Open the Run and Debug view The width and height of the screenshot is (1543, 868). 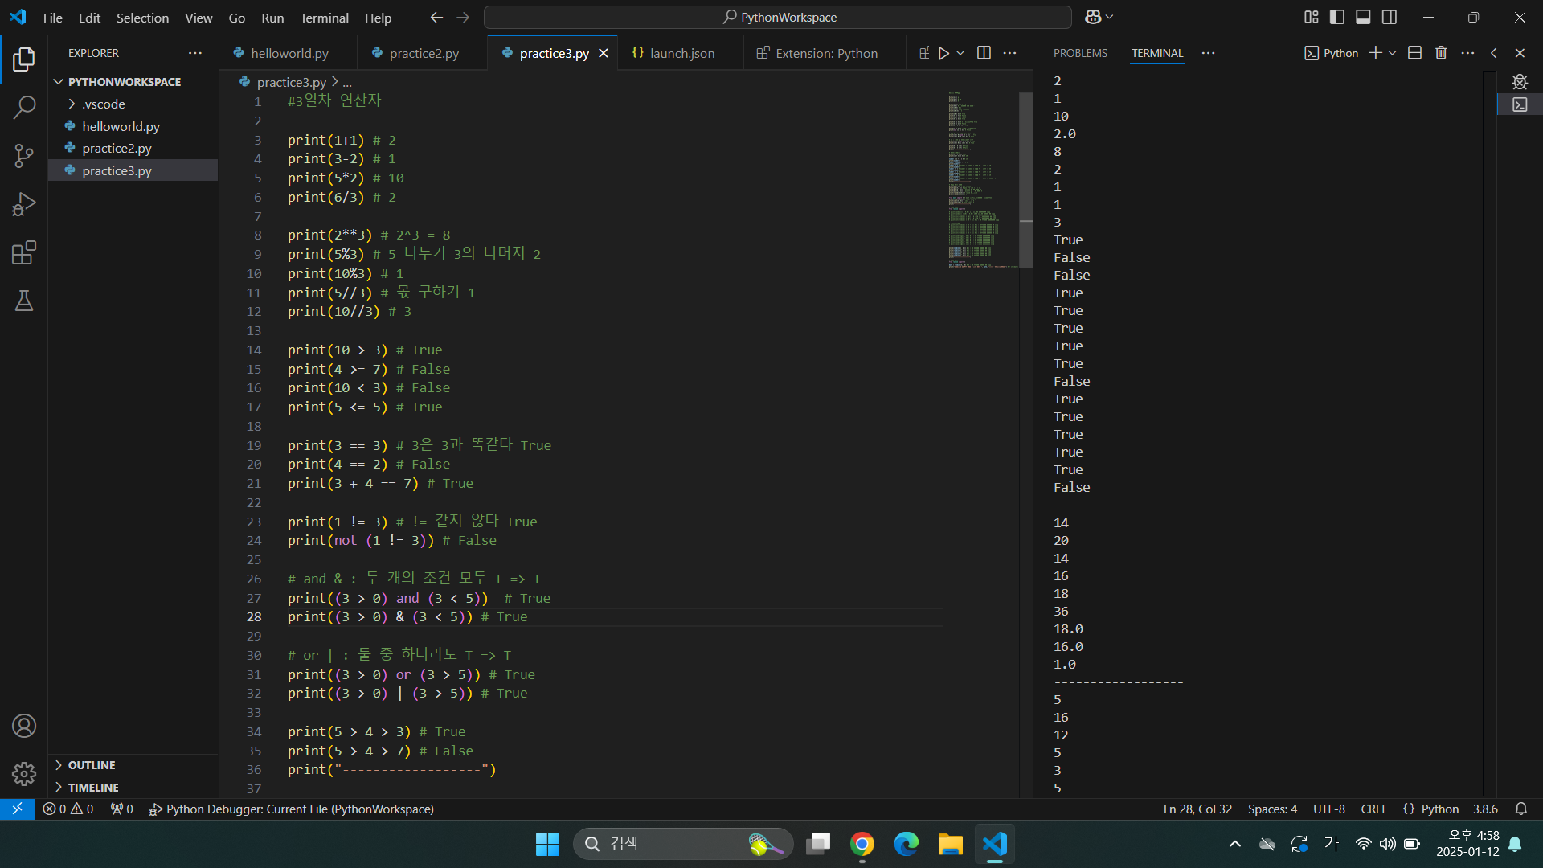(24, 204)
